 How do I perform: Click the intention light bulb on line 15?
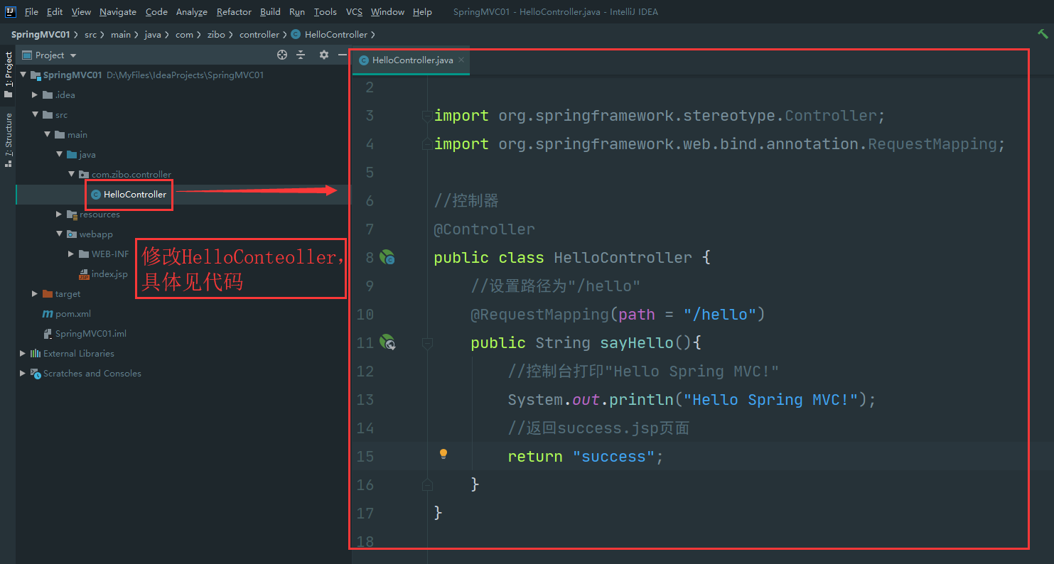tap(443, 454)
